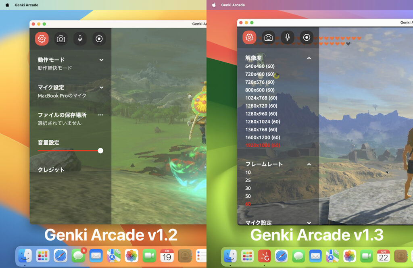Click クレジット to view credits
The height and width of the screenshot is (268, 413).
coord(51,170)
